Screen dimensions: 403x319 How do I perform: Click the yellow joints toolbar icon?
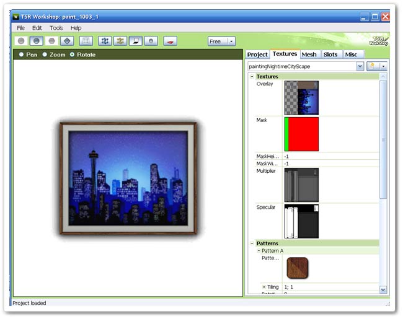click(120, 41)
